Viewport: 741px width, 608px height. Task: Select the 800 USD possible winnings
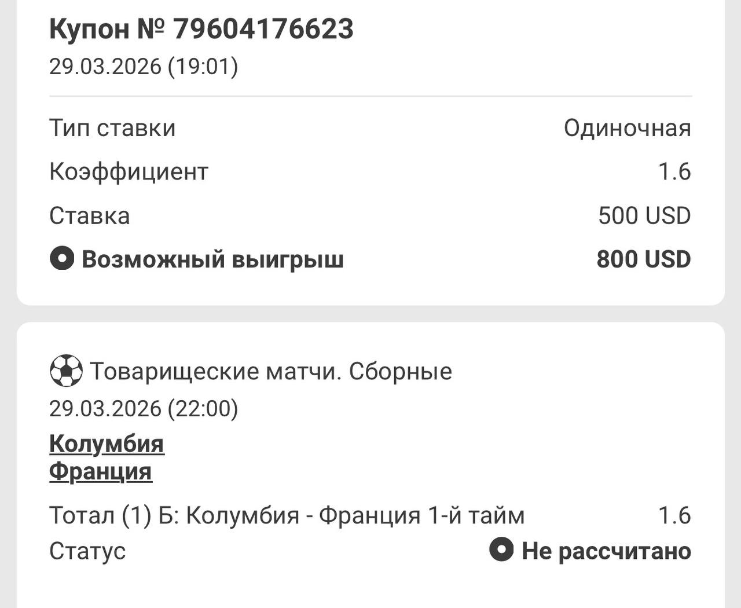click(644, 259)
